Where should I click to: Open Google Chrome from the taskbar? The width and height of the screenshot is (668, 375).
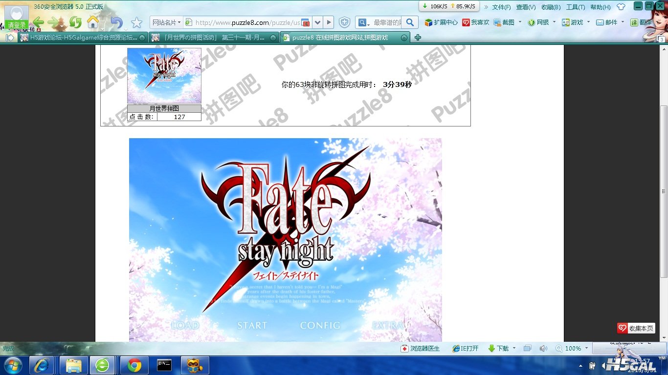pyautogui.click(x=134, y=365)
